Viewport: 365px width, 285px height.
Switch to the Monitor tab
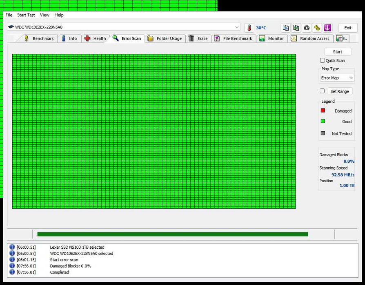click(272, 39)
